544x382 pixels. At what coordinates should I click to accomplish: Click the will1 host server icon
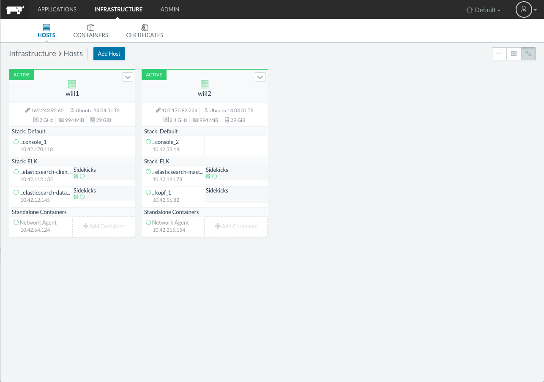point(72,84)
